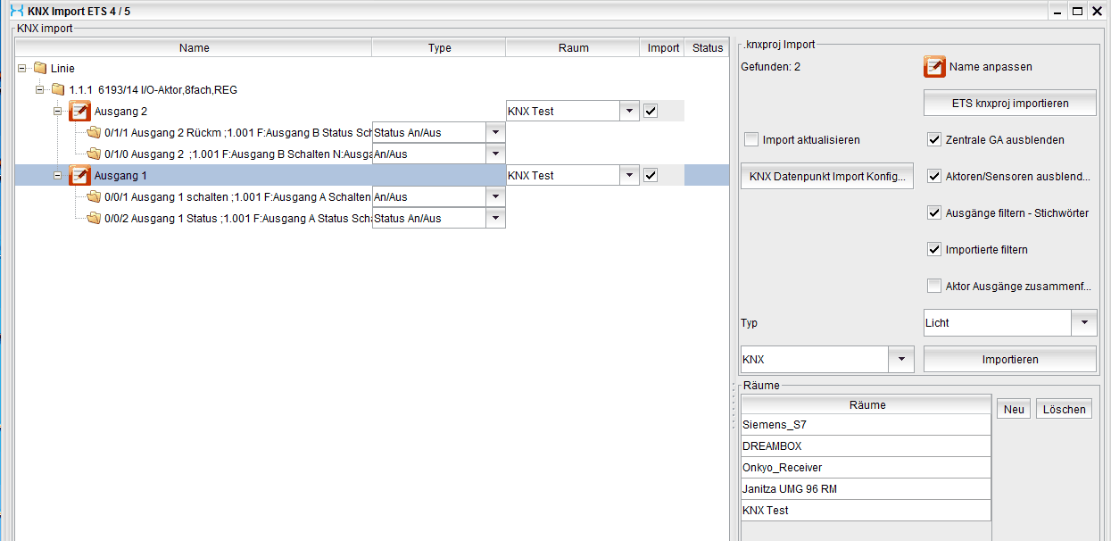This screenshot has height=541, width=1111.
Task: Click folder icon of the 0/1/0 Ausgang 2 row
Action: click(x=94, y=154)
